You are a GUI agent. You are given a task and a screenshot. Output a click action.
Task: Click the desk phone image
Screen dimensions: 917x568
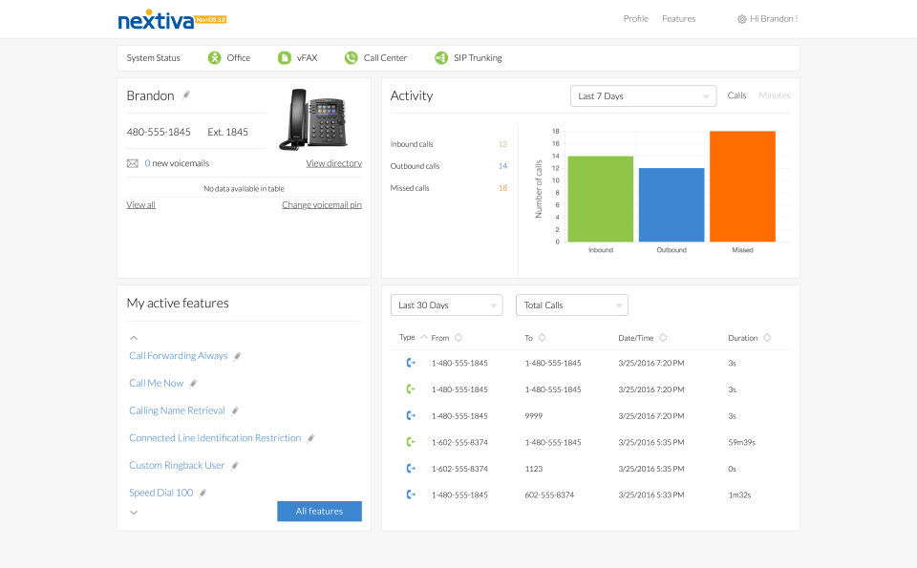pos(313,119)
